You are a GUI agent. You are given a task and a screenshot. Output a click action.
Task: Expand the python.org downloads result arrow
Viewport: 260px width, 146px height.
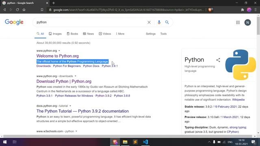76,76
